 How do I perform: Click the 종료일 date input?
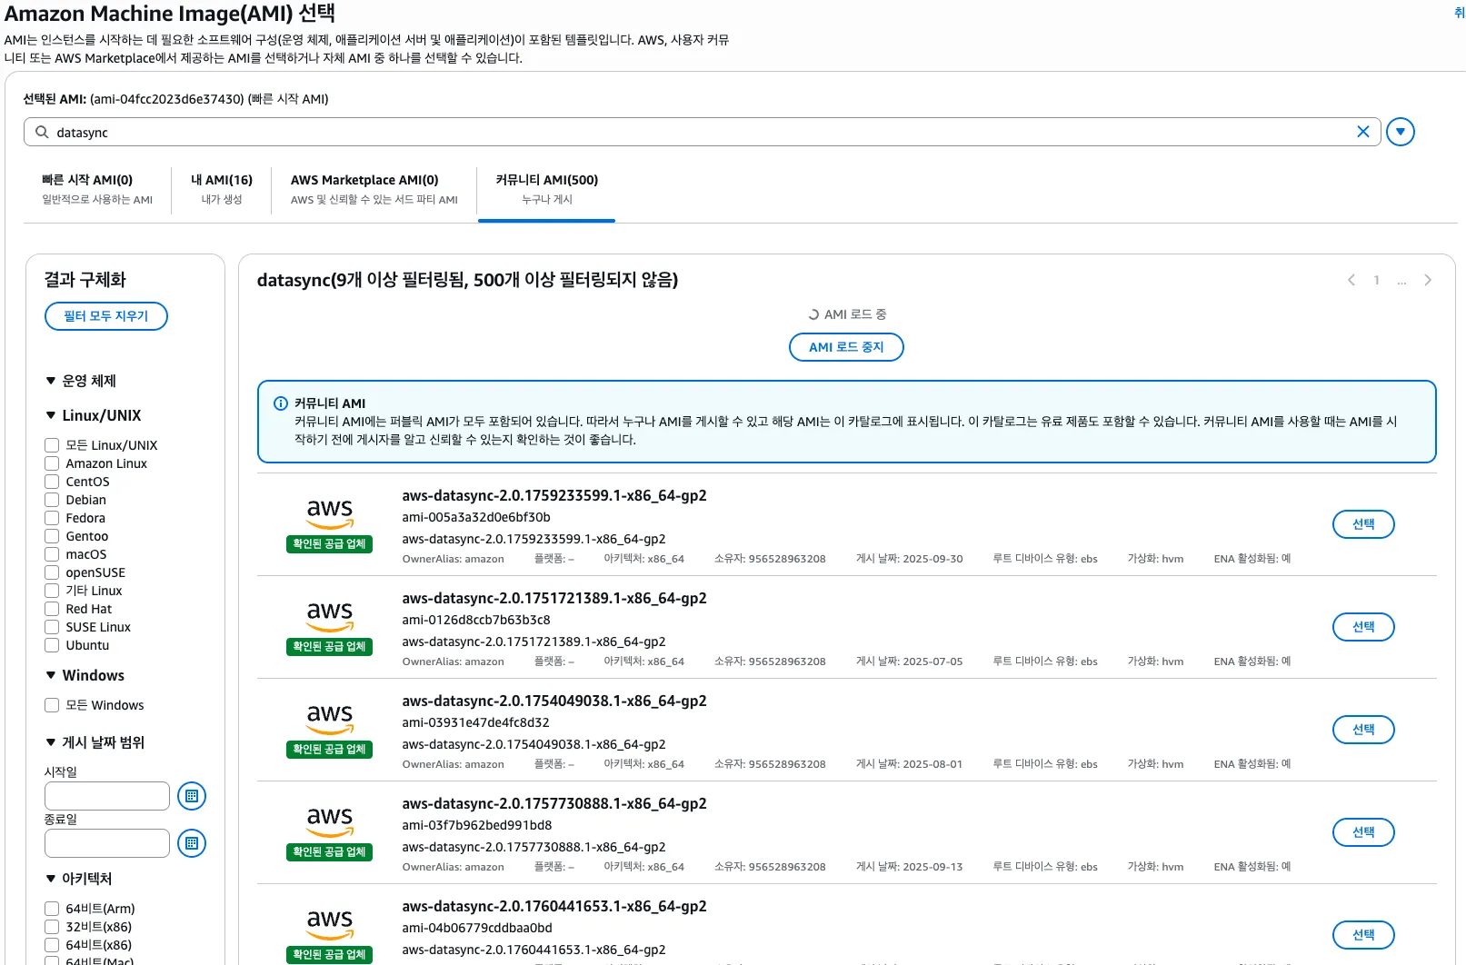click(107, 843)
